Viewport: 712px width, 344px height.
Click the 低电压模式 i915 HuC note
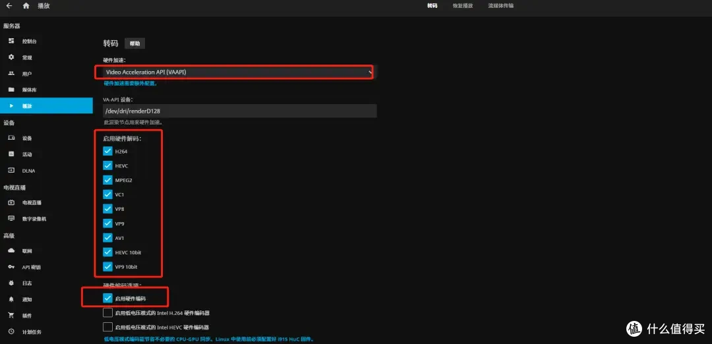[x=209, y=339]
